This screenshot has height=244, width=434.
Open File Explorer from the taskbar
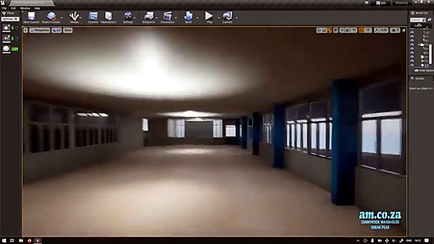click(21, 241)
